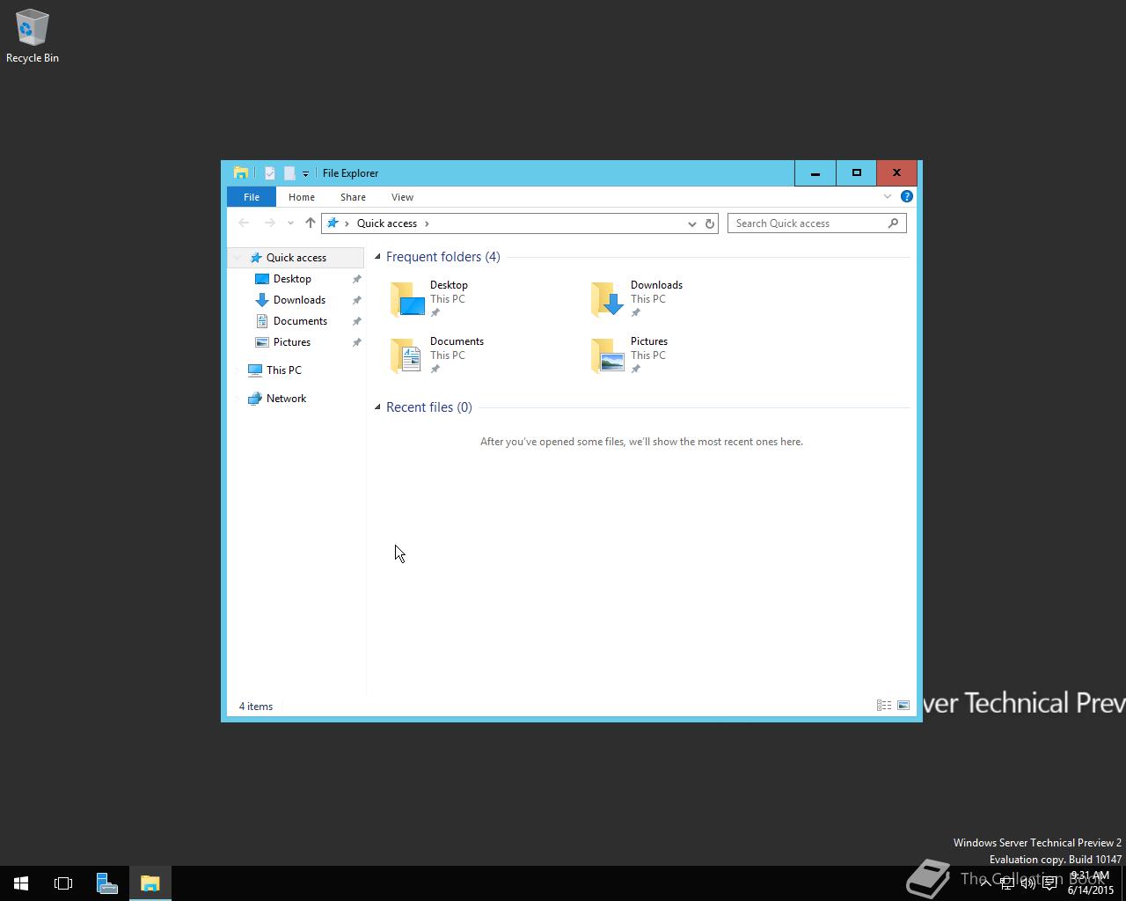Open the address bar history dropdown
1126x901 pixels.
[691, 223]
